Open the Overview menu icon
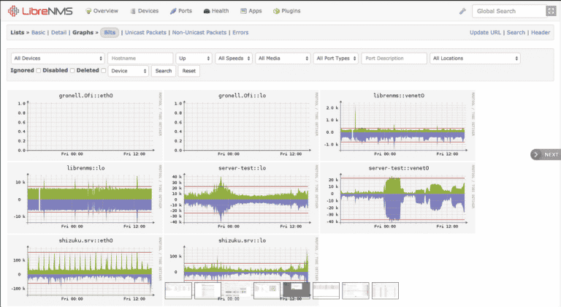Screen dimensions: 561x307 coord(88,12)
